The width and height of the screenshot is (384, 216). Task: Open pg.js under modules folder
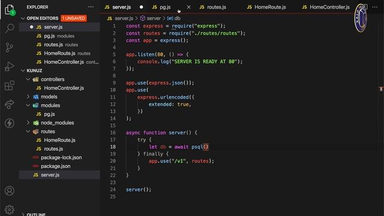59,114
